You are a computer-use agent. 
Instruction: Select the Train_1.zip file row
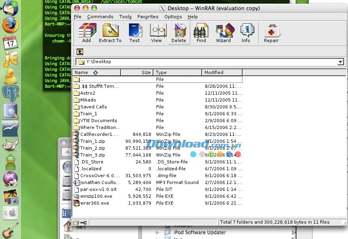[x=92, y=141]
